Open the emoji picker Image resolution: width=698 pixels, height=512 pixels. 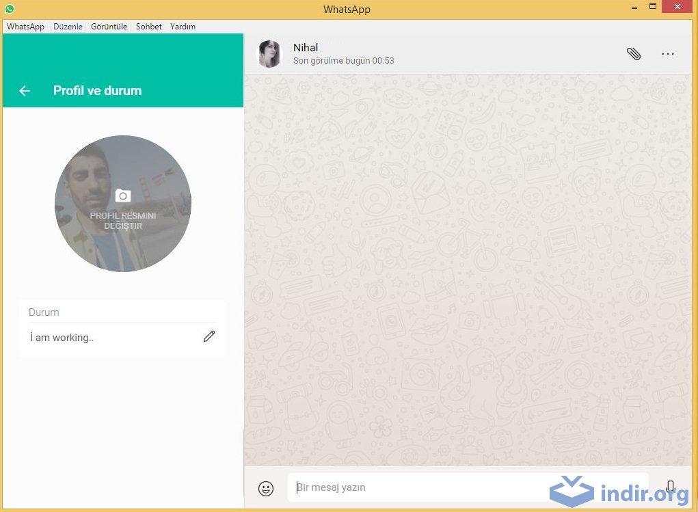tap(266, 488)
